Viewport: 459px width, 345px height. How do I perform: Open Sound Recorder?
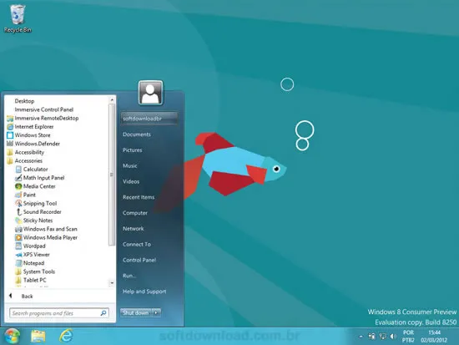38,211
